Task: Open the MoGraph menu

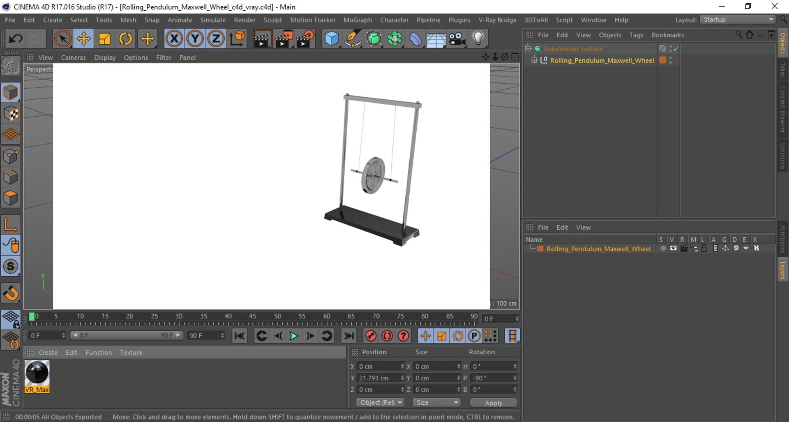Action: click(358, 20)
